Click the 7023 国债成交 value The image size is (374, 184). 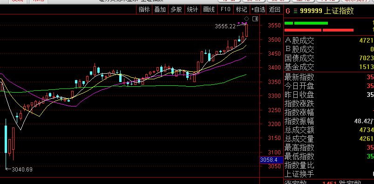[x=367, y=58]
